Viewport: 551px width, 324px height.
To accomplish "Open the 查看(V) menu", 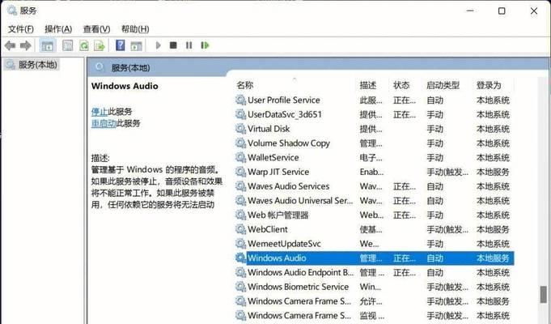I will click(96, 29).
